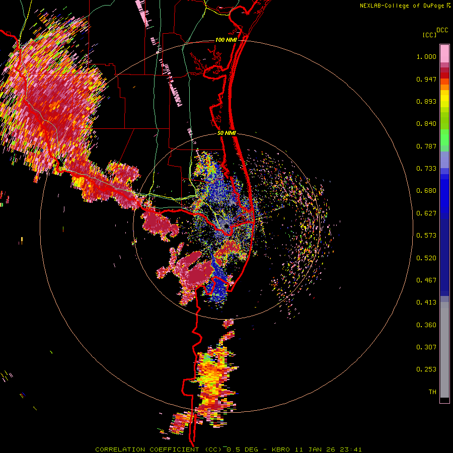Click the bright green color bar segment
This screenshot has height=453, width=453.
(444, 137)
